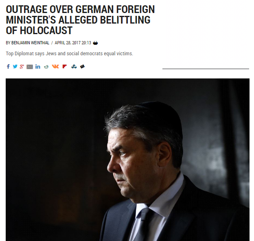Share on LinkedIn
Viewport: 254px width, 241px height.
pos(38,67)
